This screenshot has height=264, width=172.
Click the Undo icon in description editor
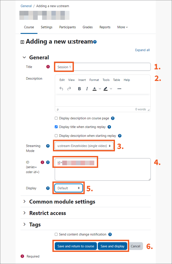61,89
